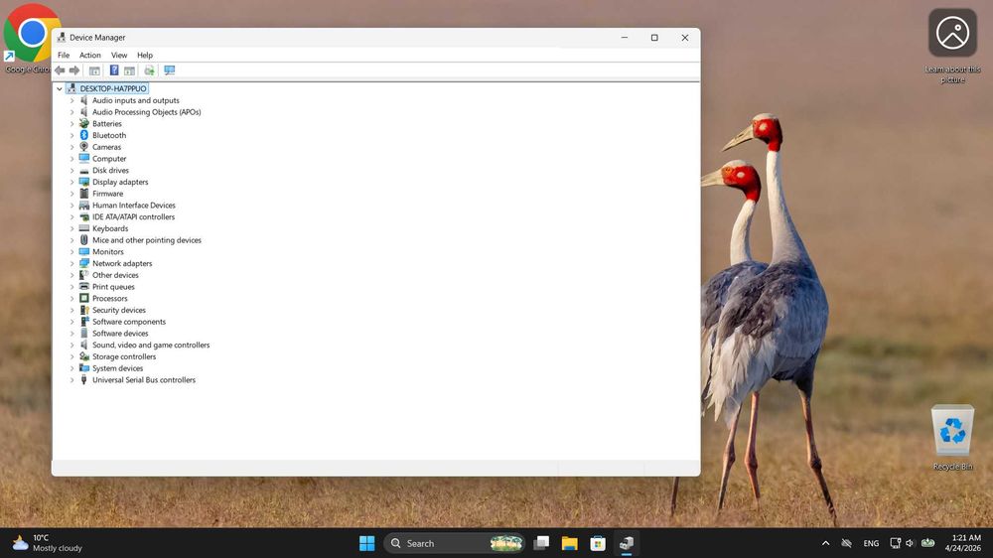Viewport: 993px width, 558px height.
Task: Toggle the Show/Hide Action Pane toolbar icon
Action: click(x=129, y=70)
